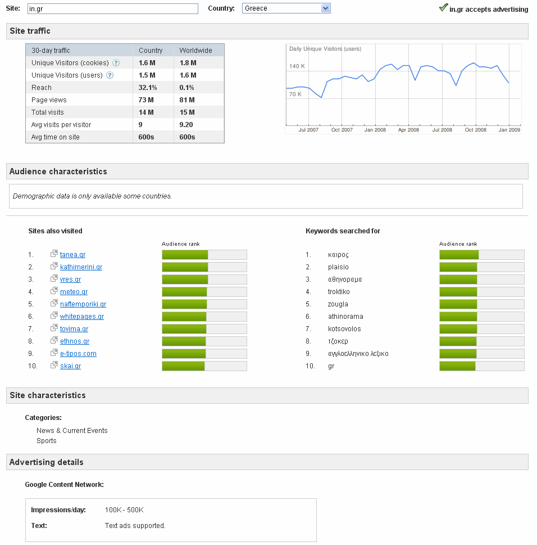
Task: Click the Advertising details section header
Action: 267,462
